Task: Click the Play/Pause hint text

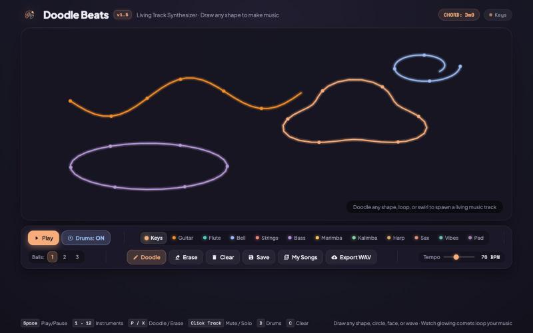Action: tap(54, 323)
